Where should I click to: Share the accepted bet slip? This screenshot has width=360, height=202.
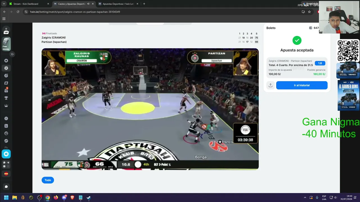(271, 85)
